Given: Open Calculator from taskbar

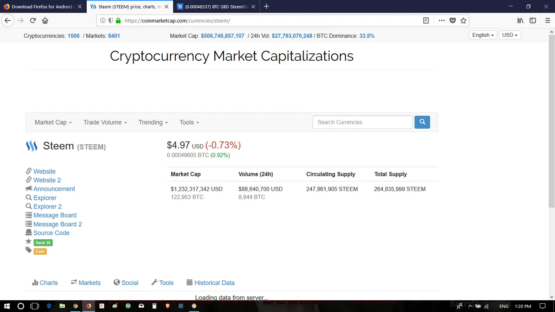Looking at the screenshot, I should (x=154, y=306).
